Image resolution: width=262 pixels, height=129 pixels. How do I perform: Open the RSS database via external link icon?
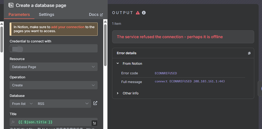tap(95, 103)
